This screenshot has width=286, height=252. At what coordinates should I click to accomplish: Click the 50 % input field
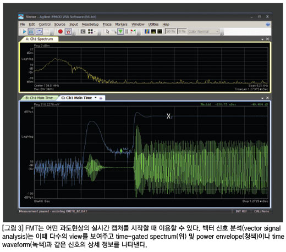[170, 31]
